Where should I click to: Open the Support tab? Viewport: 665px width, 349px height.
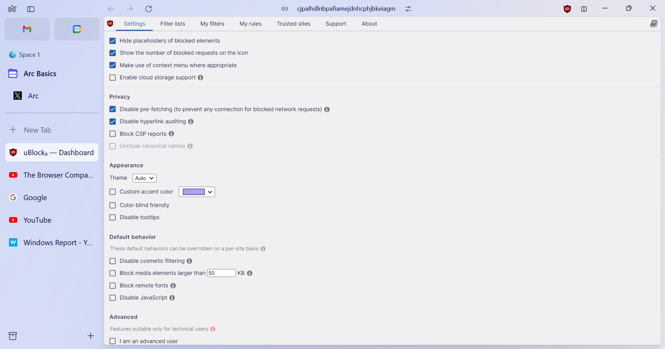(x=336, y=24)
